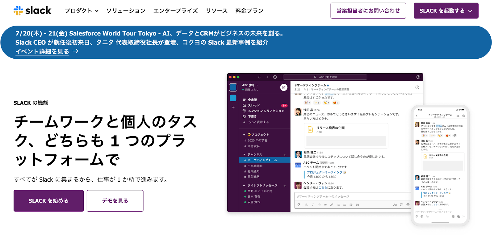Add a workspace with the plus icon

tap(233, 107)
